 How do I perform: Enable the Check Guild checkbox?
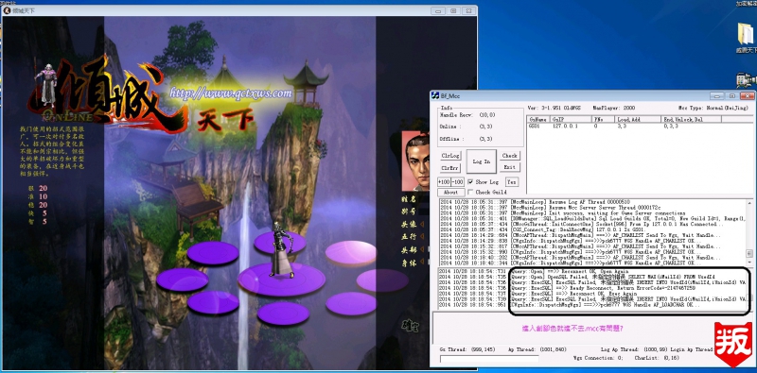click(x=470, y=193)
